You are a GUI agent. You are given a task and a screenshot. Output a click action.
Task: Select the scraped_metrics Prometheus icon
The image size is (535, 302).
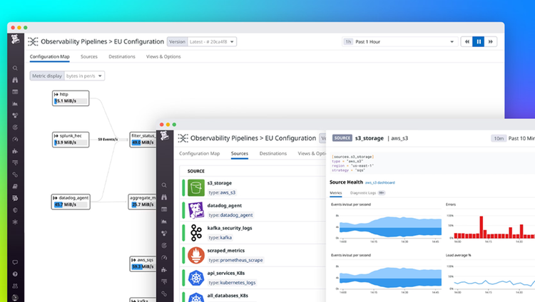[196, 255]
